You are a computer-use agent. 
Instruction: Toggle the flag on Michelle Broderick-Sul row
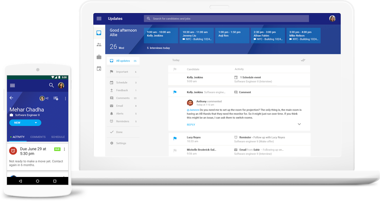click(175, 151)
